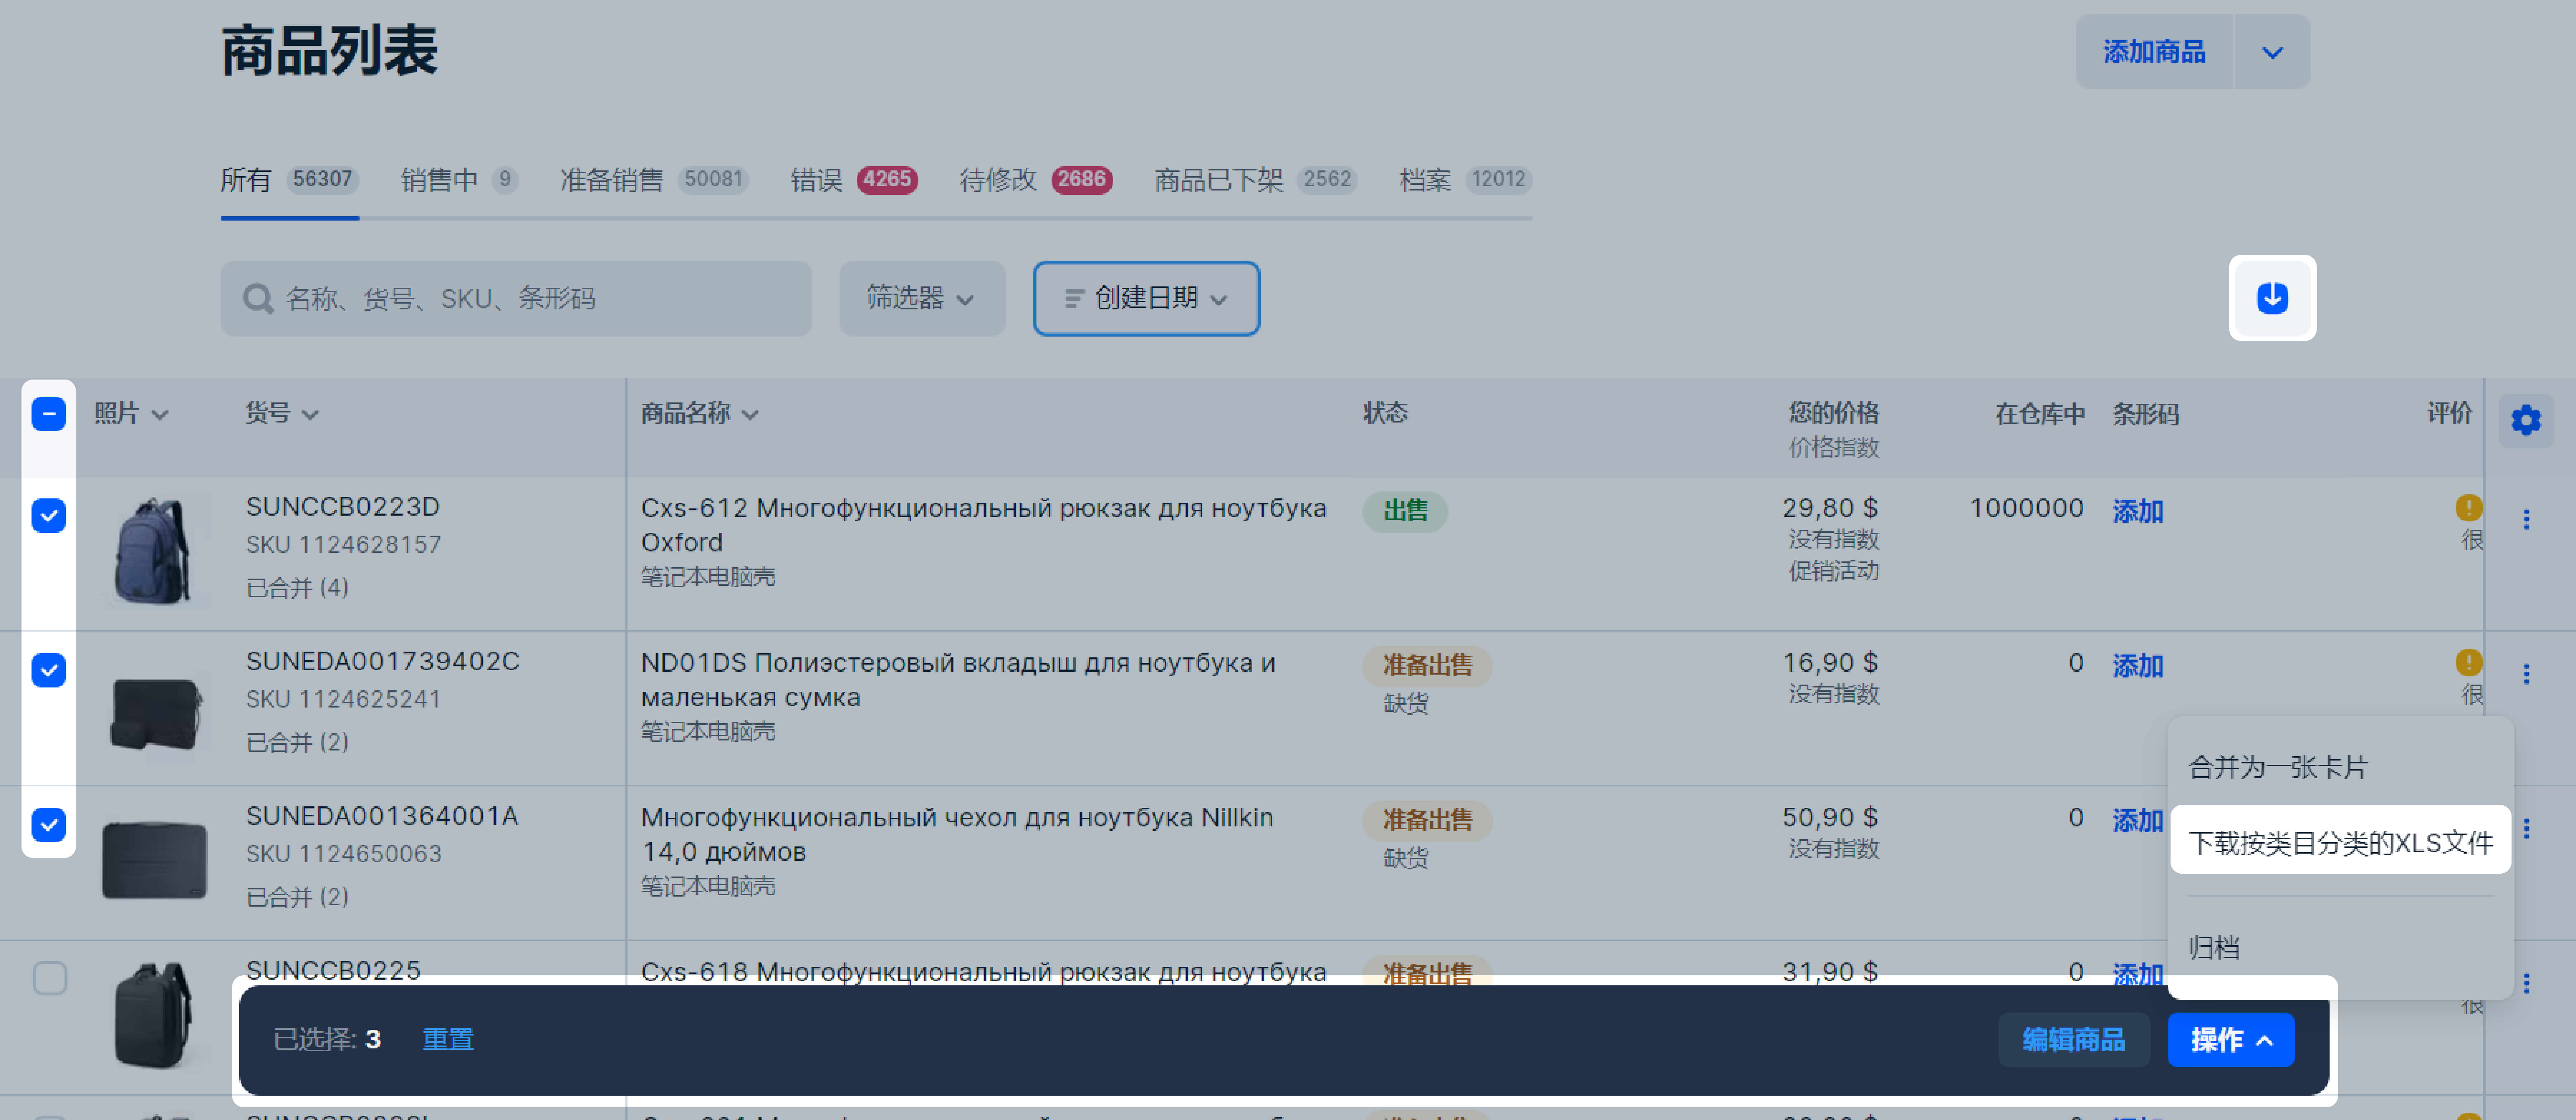Switch to the 销售中 tab

click(x=459, y=180)
